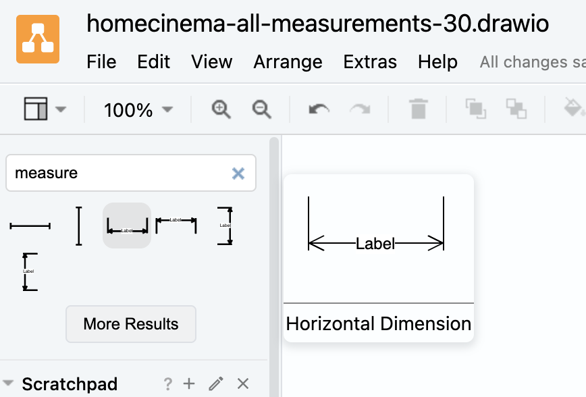Image resolution: width=586 pixels, height=397 pixels.
Task: Zoom out with the magnifier minus icon
Action: (x=261, y=109)
